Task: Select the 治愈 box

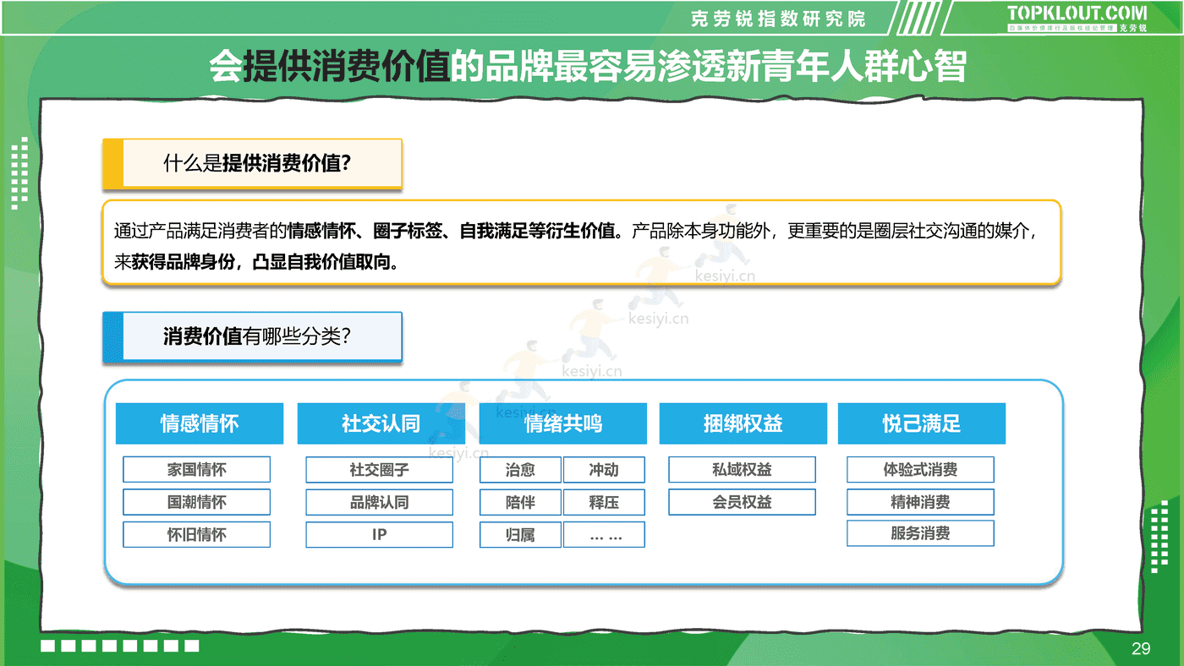Action: [x=520, y=470]
